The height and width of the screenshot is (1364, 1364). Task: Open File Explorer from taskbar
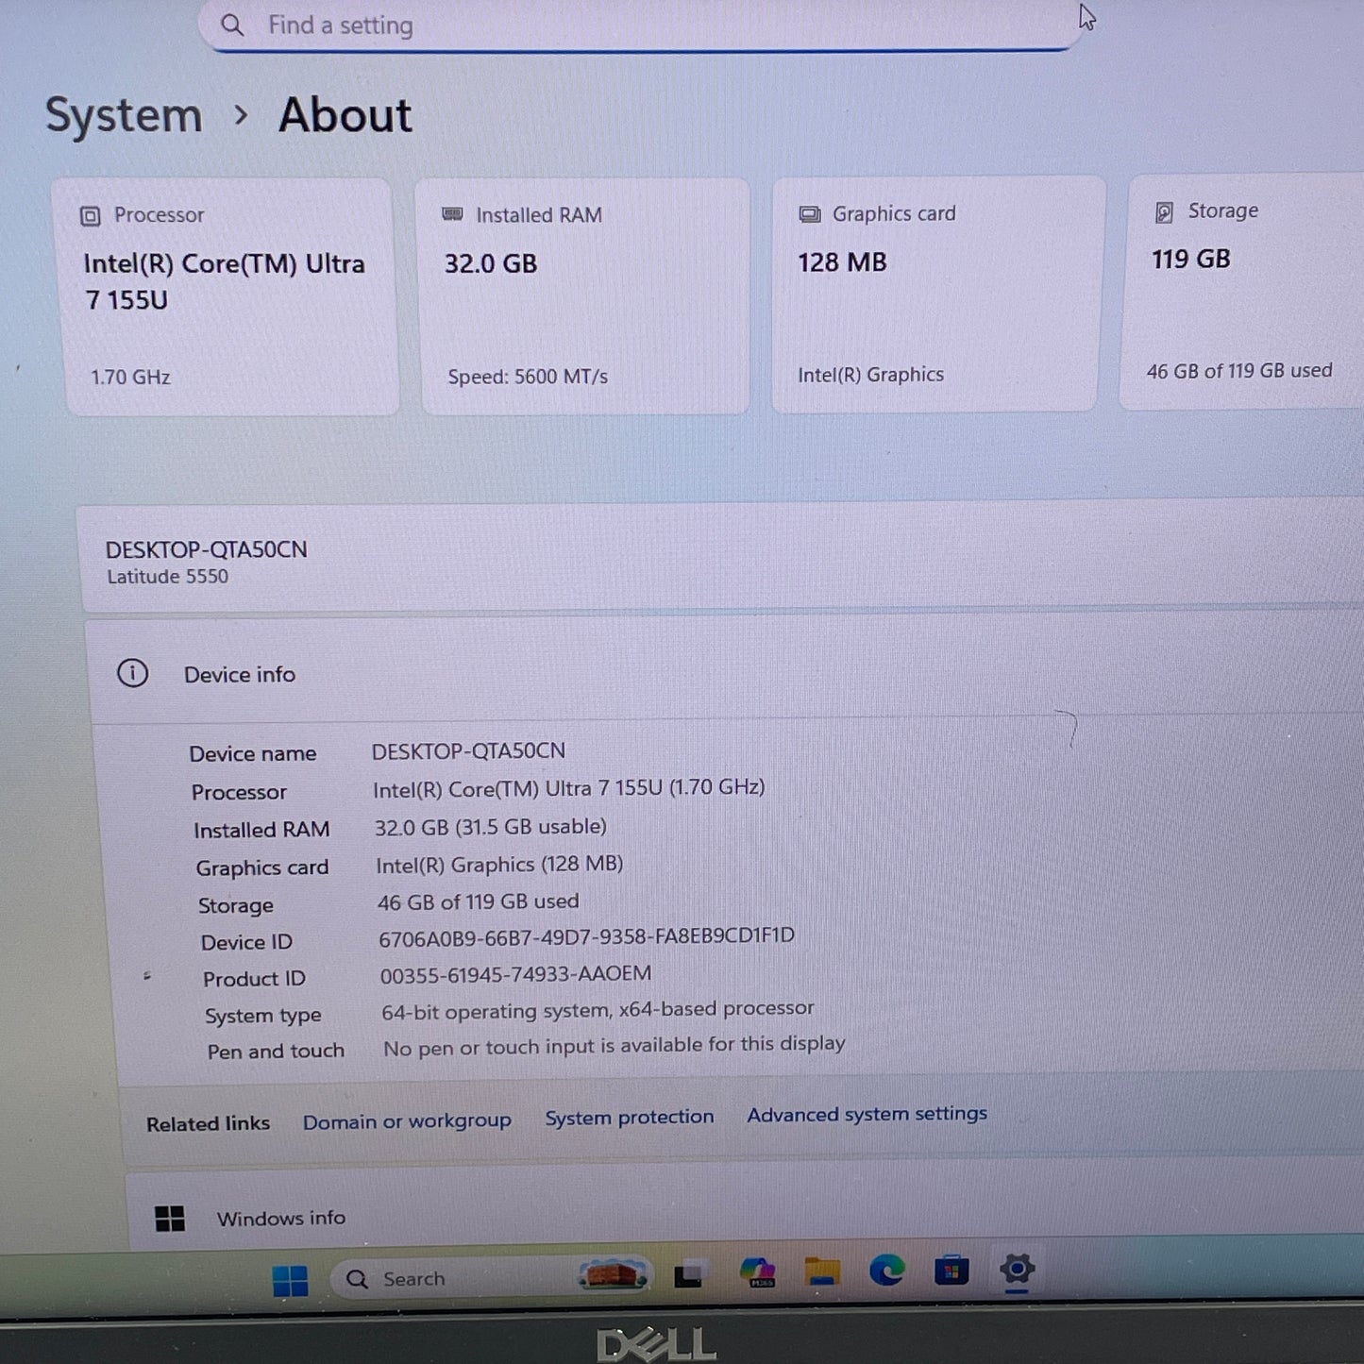point(822,1272)
